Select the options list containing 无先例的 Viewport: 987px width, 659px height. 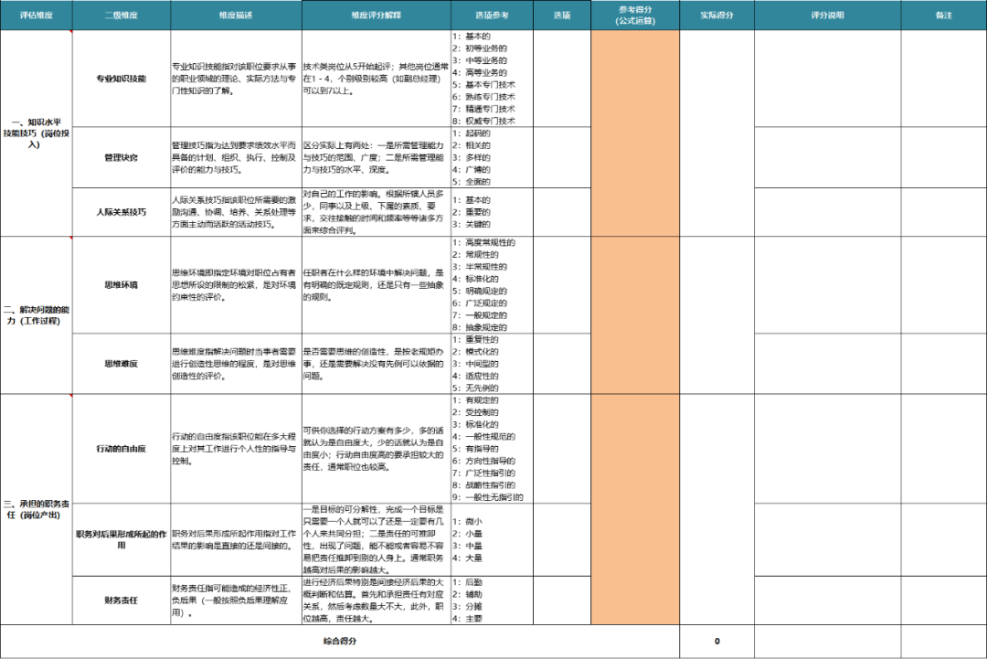[492, 364]
